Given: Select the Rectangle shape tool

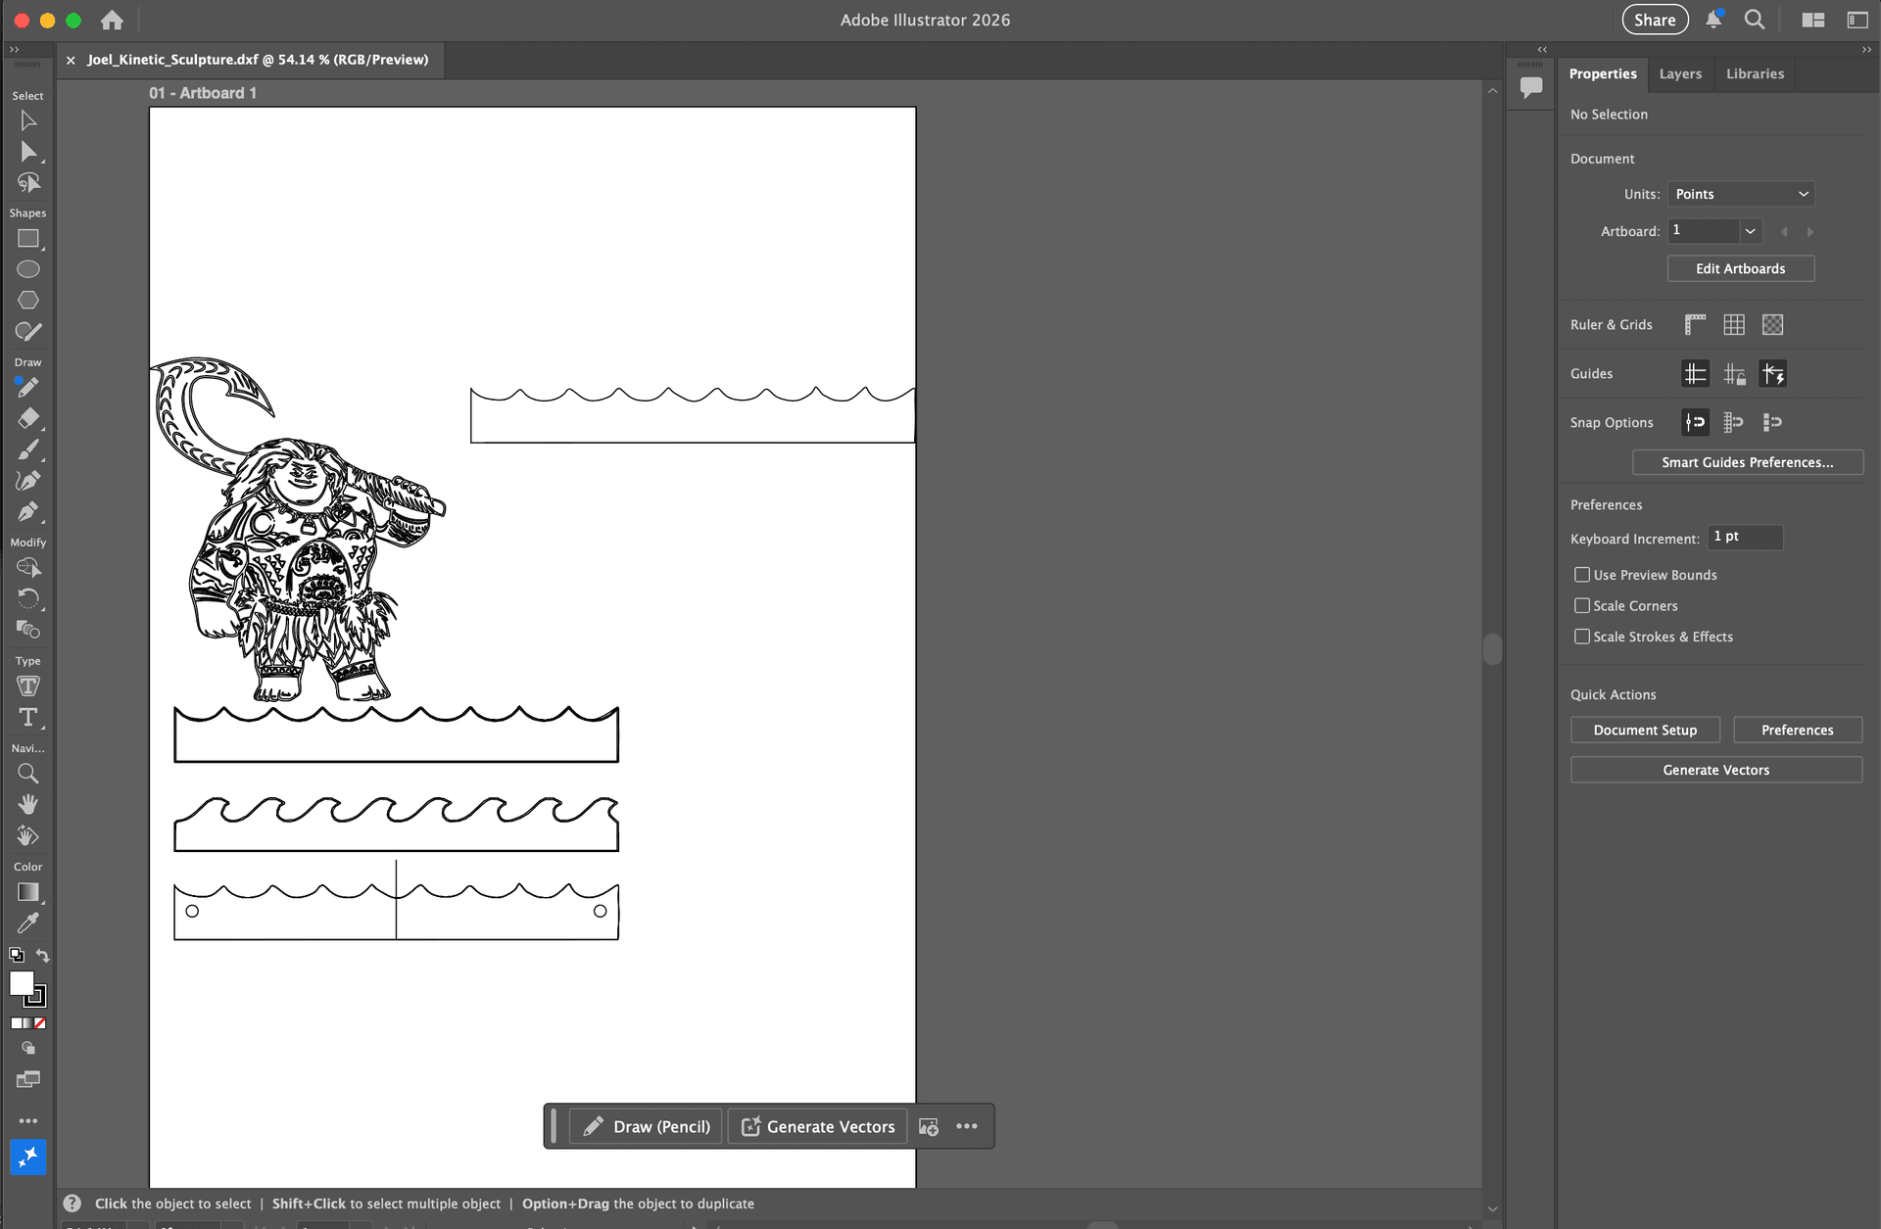Looking at the screenshot, I should [x=28, y=239].
